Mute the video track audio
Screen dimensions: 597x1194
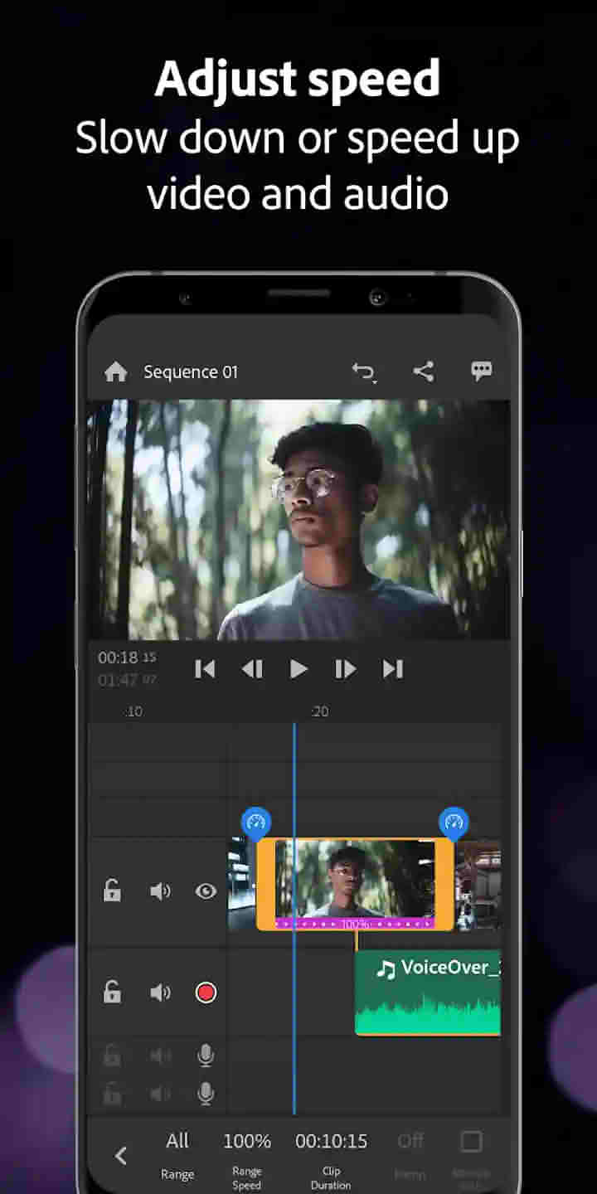click(160, 891)
